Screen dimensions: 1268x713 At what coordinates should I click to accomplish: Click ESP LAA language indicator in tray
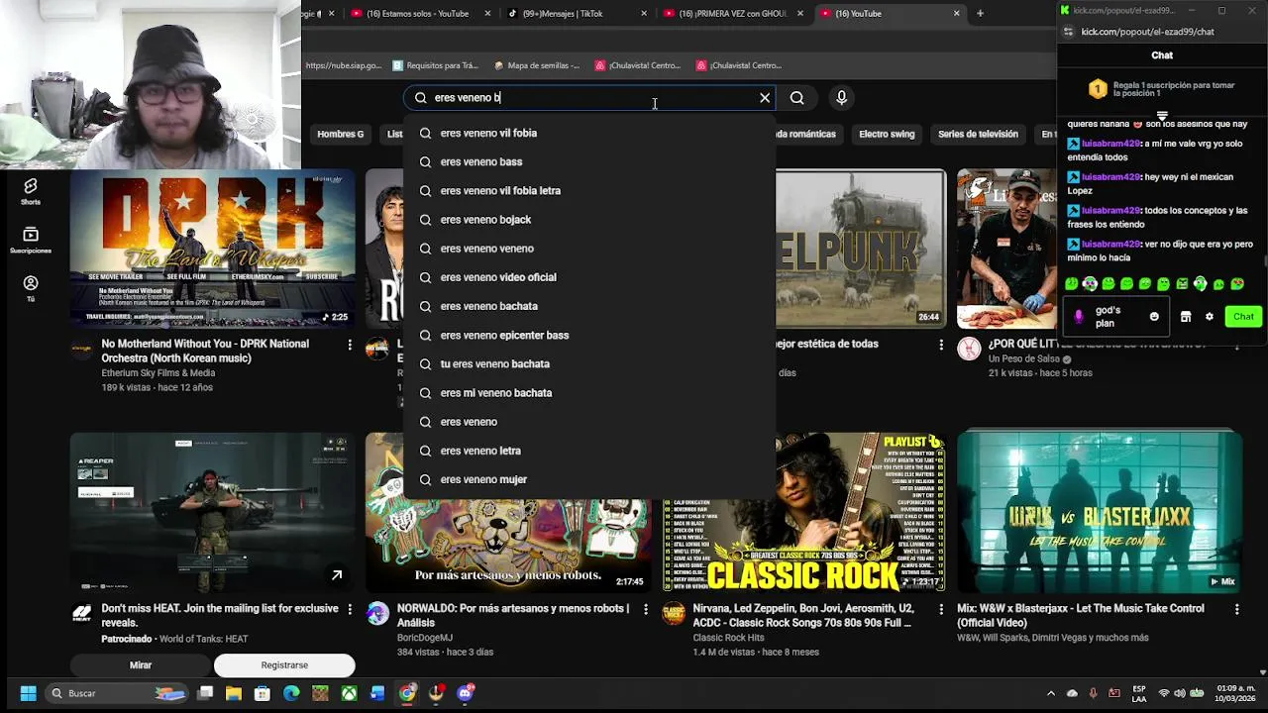point(1139,693)
